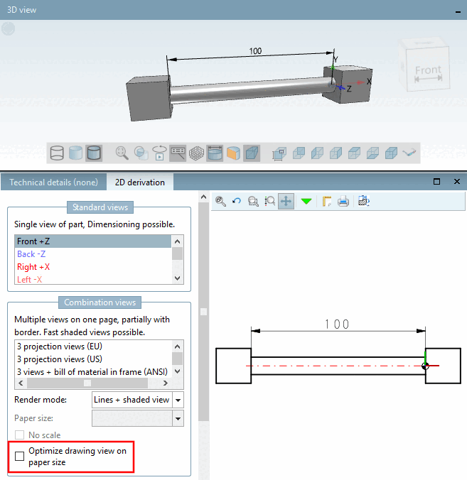The height and width of the screenshot is (480, 467).
Task: Select the shaded-with-edges cylinder display icon
Action: click(94, 153)
